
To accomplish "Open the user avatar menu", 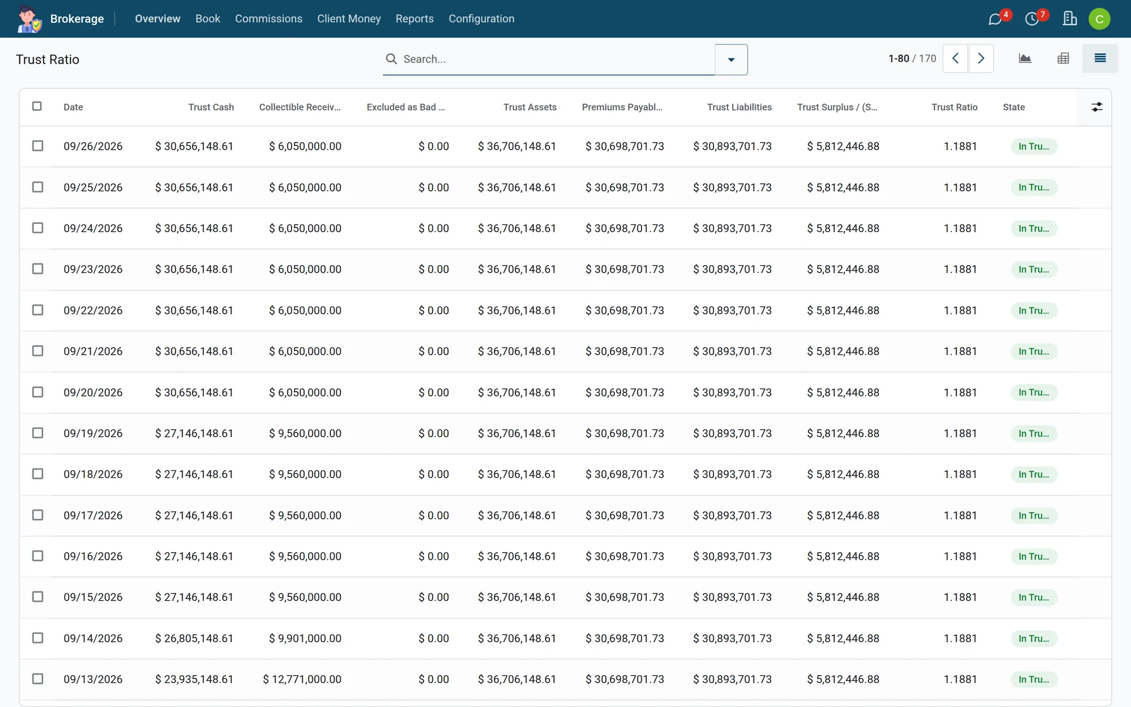I will click(1099, 19).
